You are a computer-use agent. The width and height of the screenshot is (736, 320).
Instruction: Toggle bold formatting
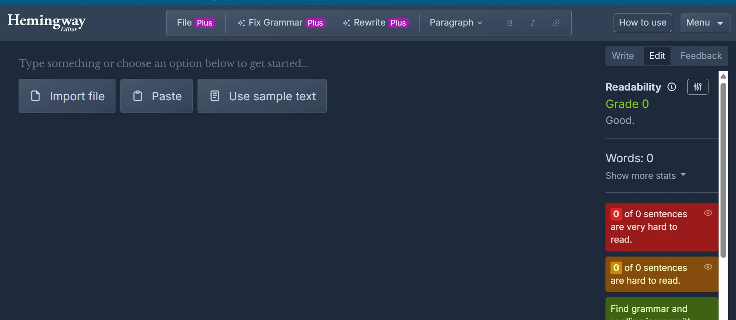click(509, 23)
